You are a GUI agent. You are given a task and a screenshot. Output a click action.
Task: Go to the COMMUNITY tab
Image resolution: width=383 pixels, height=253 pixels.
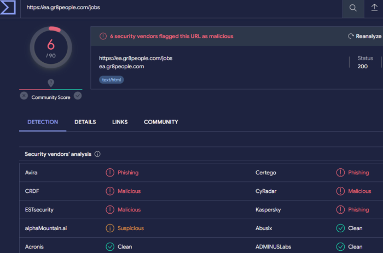(x=161, y=122)
